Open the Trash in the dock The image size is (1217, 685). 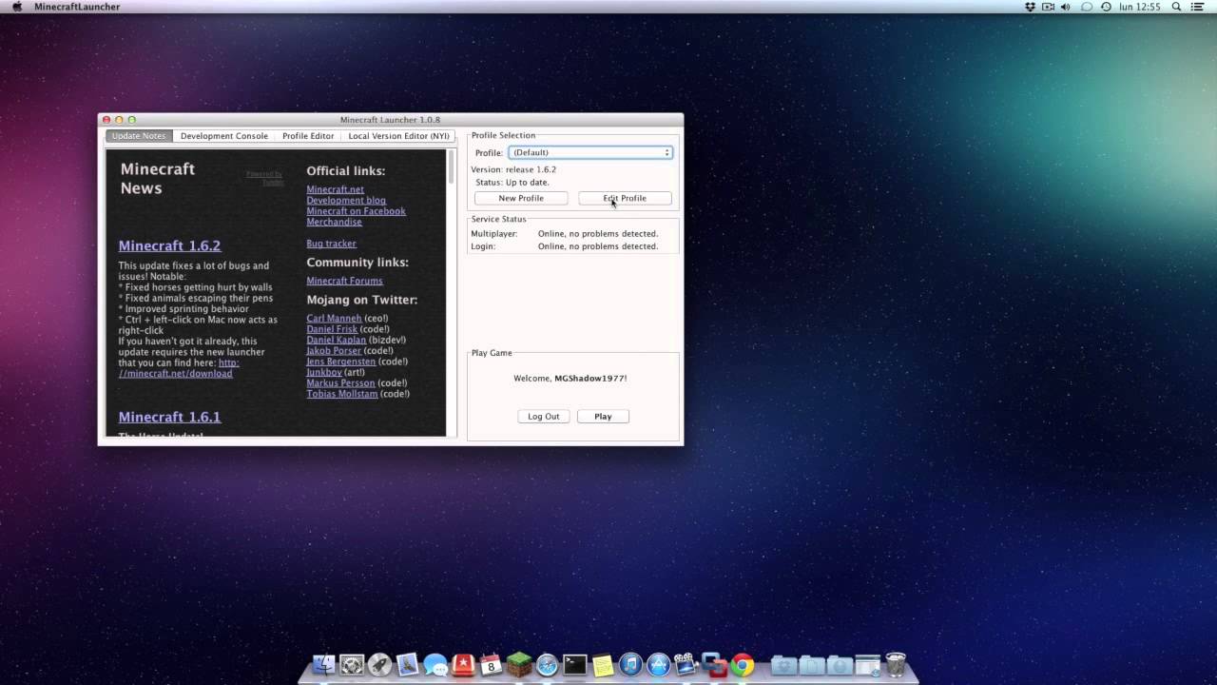895,664
